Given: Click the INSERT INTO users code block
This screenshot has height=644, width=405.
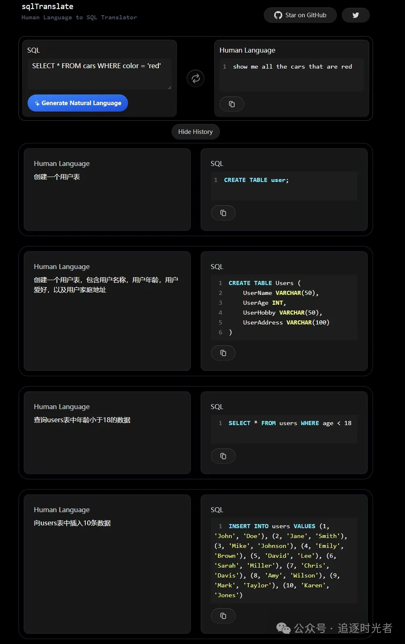Looking at the screenshot, I should (x=284, y=561).
